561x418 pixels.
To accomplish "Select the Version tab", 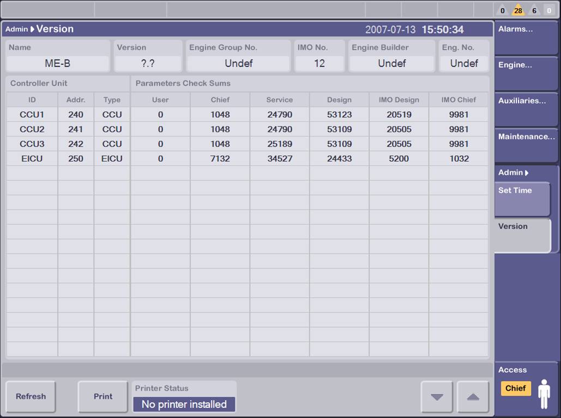I will tap(522, 235).
